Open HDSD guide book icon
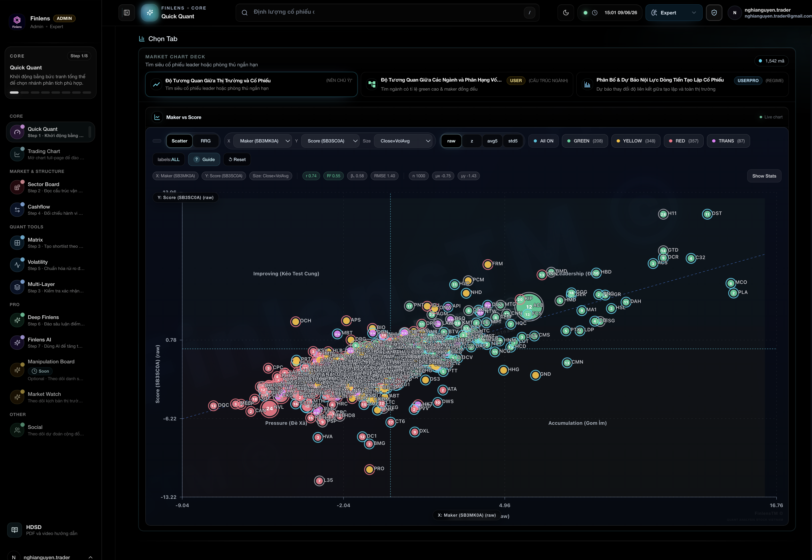The height and width of the screenshot is (560, 812). click(x=15, y=530)
